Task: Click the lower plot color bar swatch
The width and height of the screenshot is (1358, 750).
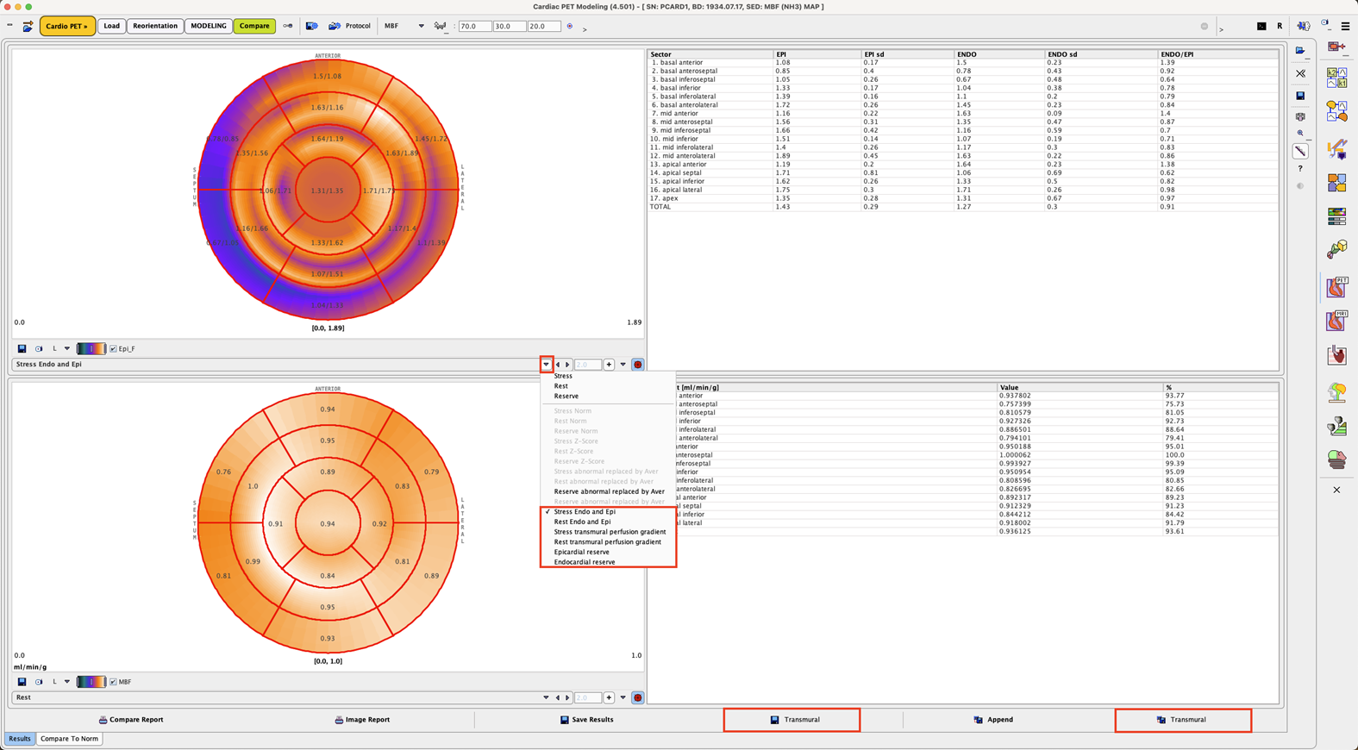Action: [91, 682]
